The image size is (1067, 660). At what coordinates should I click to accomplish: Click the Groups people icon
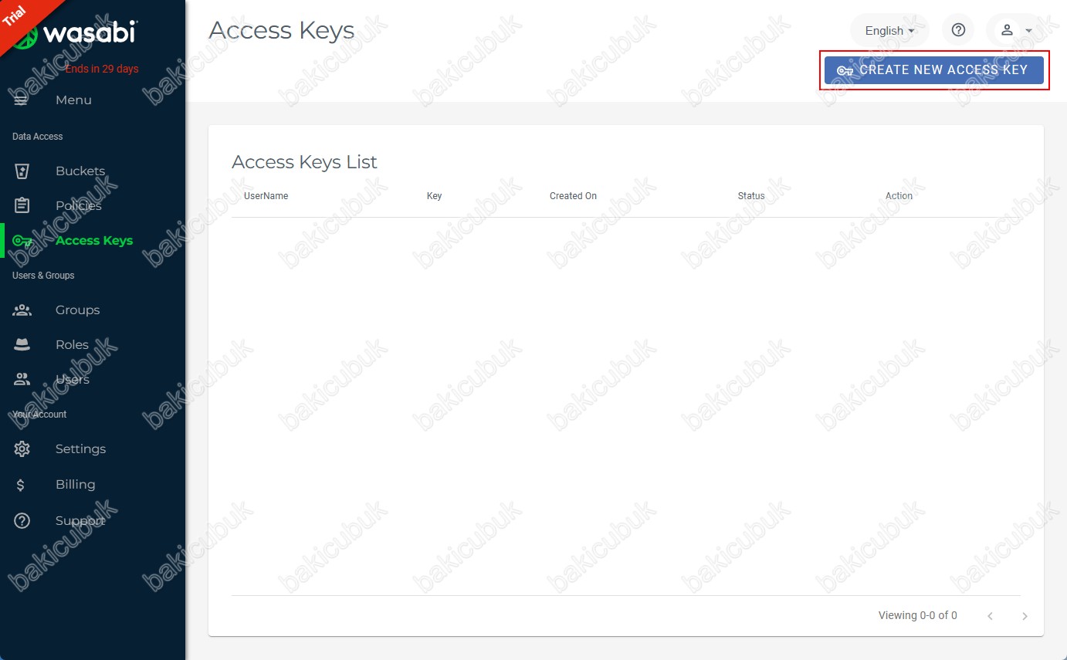click(x=22, y=310)
